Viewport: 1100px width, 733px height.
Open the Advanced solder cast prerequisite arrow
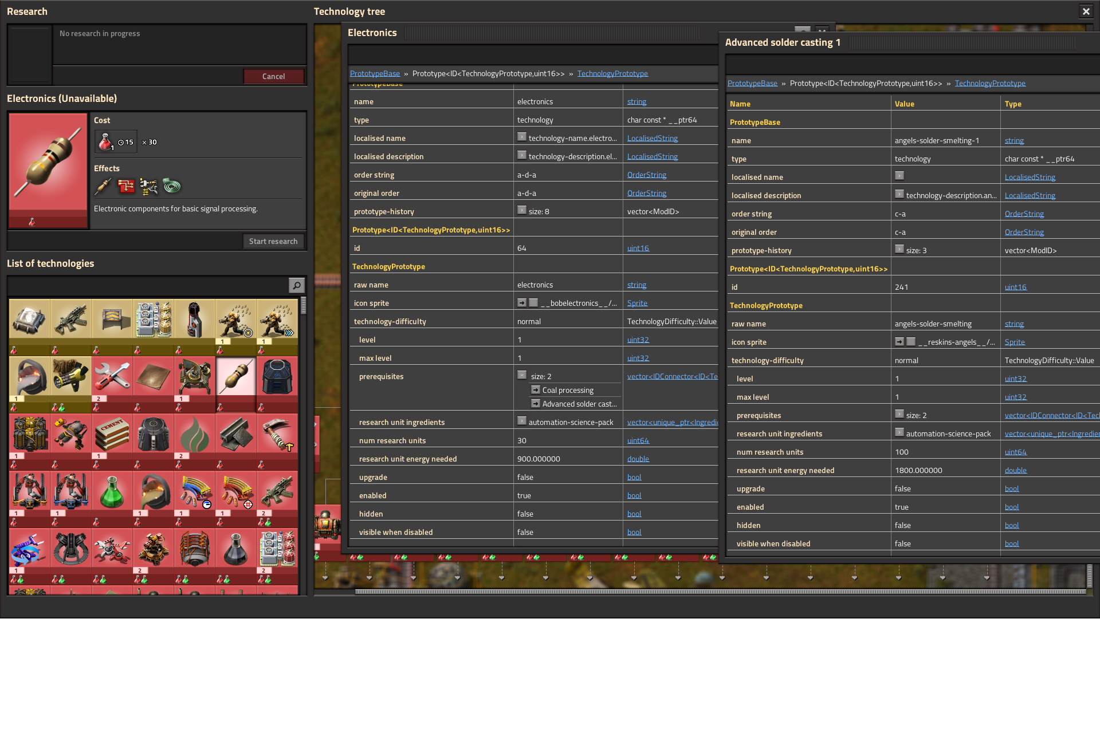(x=536, y=403)
